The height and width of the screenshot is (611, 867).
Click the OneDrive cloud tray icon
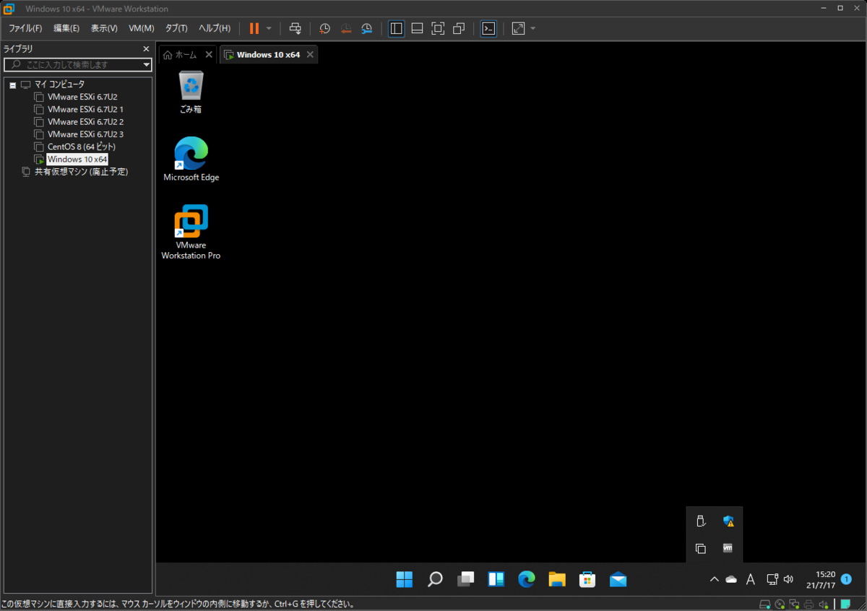731,579
